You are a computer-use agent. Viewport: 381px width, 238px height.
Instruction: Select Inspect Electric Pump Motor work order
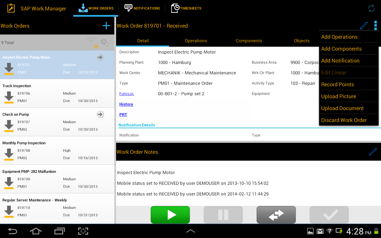point(57,65)
